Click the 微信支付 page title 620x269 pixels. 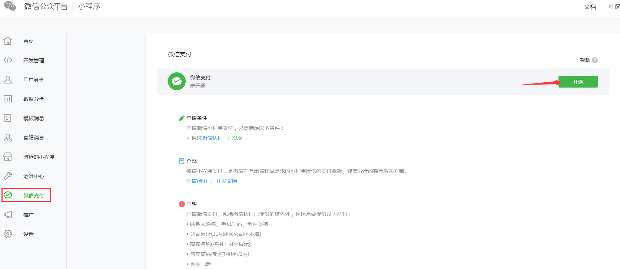pyautogui.click(x=180, y=54)
